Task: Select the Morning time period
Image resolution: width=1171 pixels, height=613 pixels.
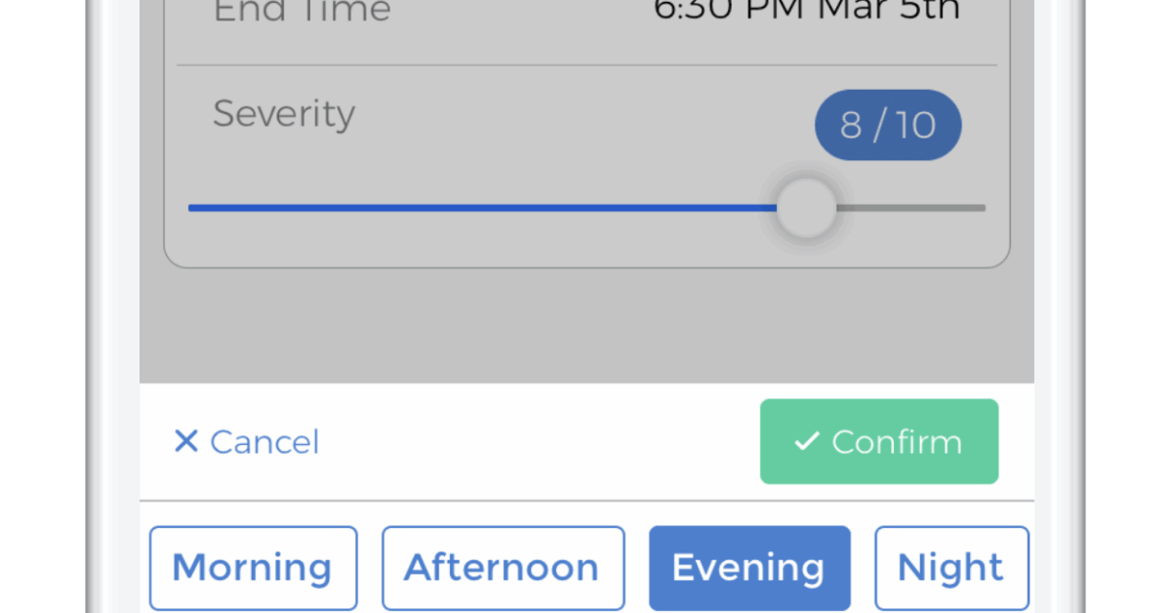Action: (253, 567)
